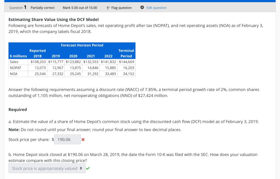This screenshot has width=280, height=179.
Task: Click the Partially correct status text
Action: click(x=42, y=8)
